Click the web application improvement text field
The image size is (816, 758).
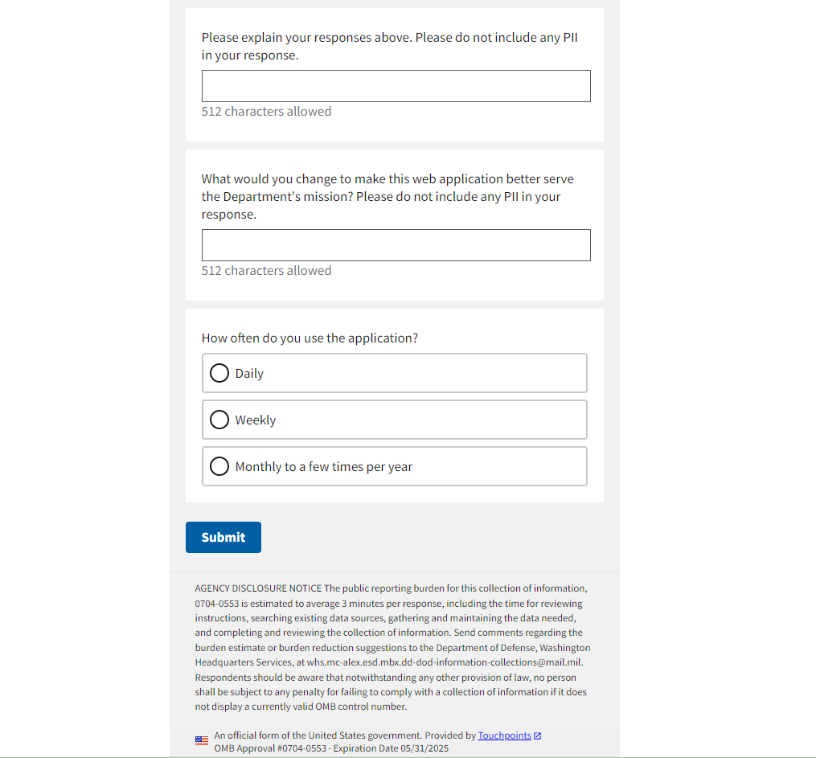396,245
